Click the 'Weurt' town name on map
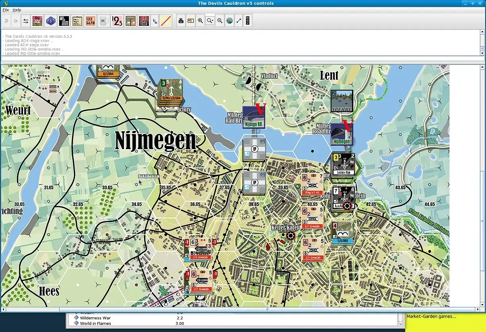Image resolution: width=486 pixels, height=332 pixels. click(x=18, y=110)
